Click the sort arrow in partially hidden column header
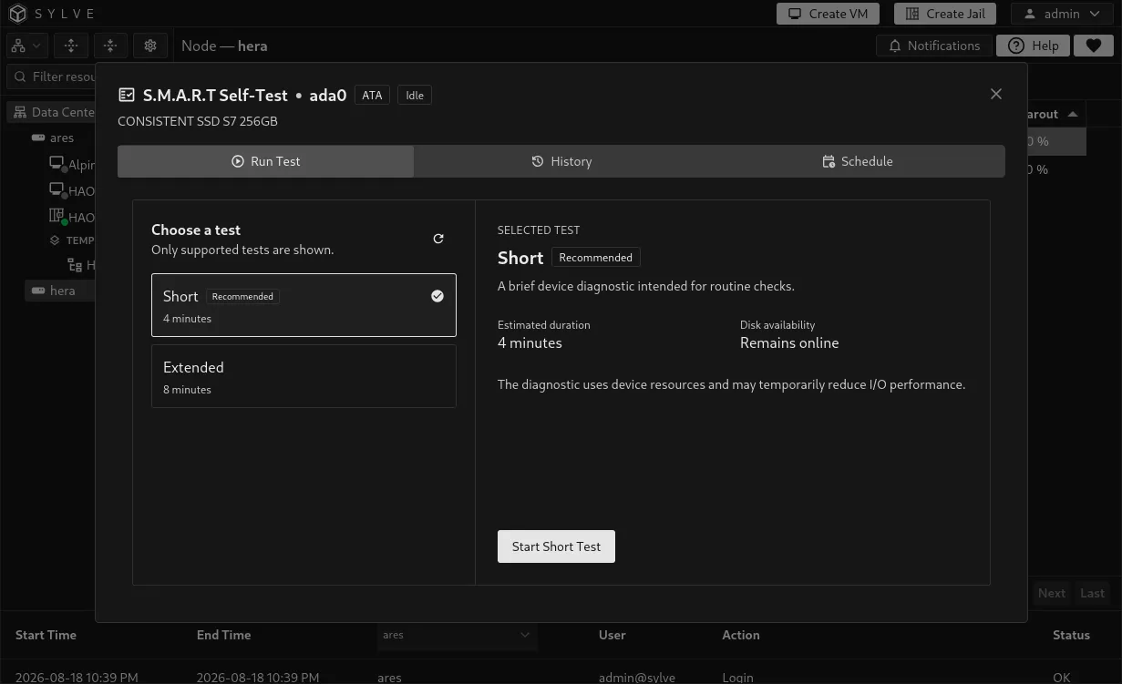 click(x=1073, y=114)
